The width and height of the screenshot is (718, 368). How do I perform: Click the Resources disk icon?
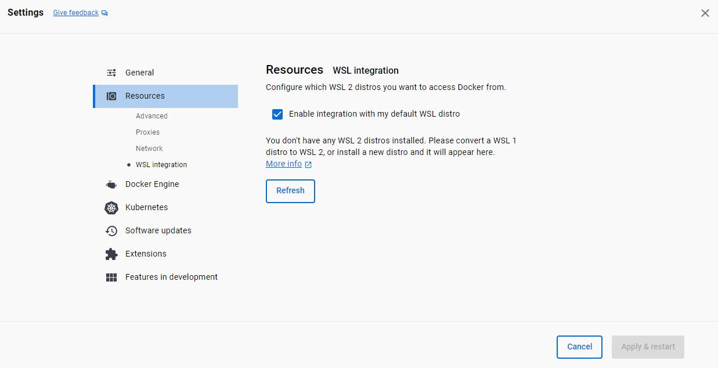pyautogui.click(x=111, y=96)
